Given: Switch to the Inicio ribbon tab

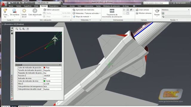Looking at the screenshot, I should pyautogui.click(x=11, y=6).
